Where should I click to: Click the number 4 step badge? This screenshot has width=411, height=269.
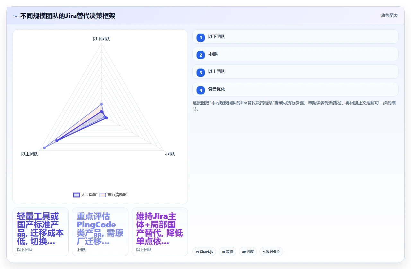pos(201,90)
